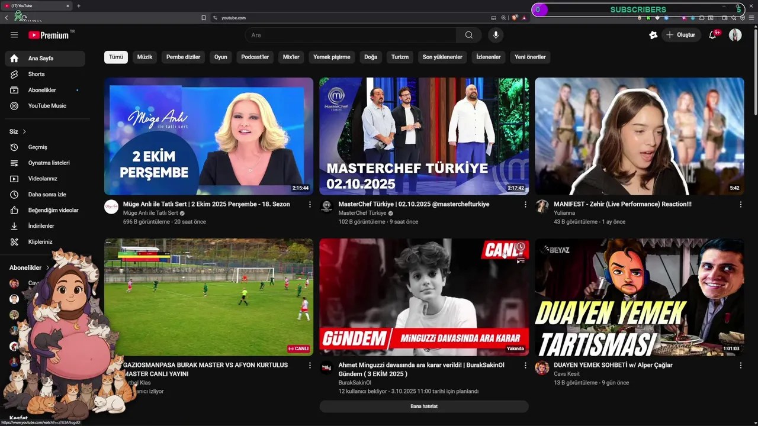The height and width of the screenshot is (426, 758).
Task: Select the Yemek pişirme filter chip
Action: pos(332,57)
